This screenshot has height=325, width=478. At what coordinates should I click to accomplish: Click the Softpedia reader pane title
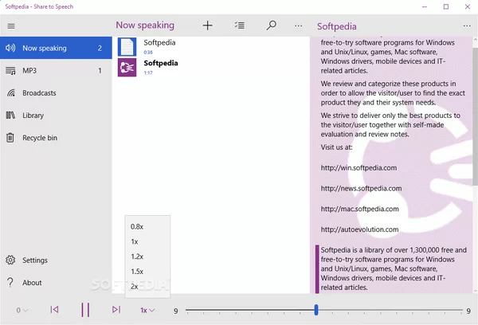point(336,26)
